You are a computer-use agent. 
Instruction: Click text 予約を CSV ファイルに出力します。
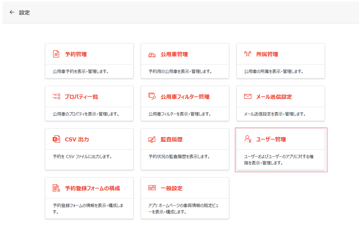(82, 157)
